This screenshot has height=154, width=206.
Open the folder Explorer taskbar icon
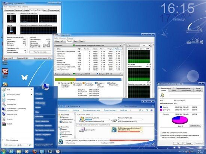[19, 152]
